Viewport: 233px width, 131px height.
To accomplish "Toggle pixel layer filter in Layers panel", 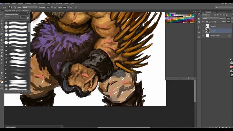I will tap(215, 15).
